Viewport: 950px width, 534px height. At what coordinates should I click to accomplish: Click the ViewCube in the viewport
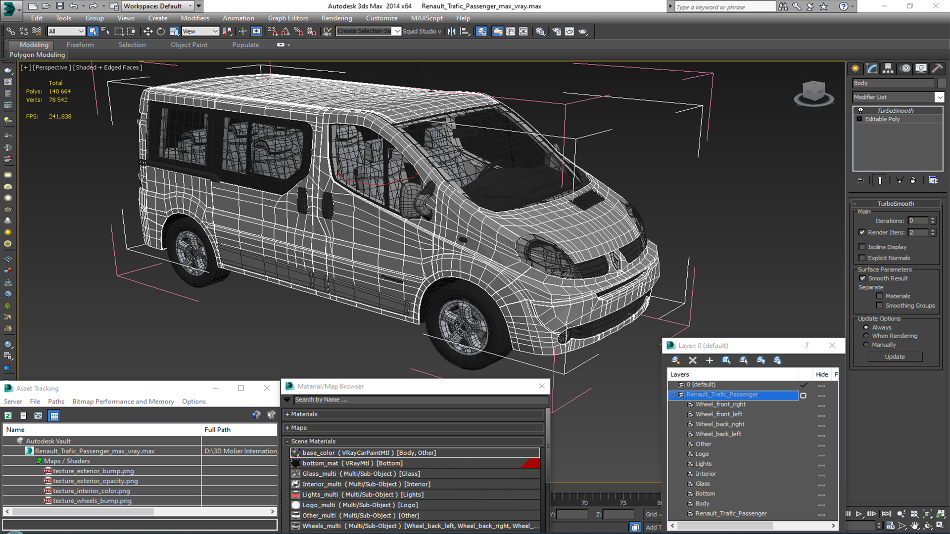point(813,93)
